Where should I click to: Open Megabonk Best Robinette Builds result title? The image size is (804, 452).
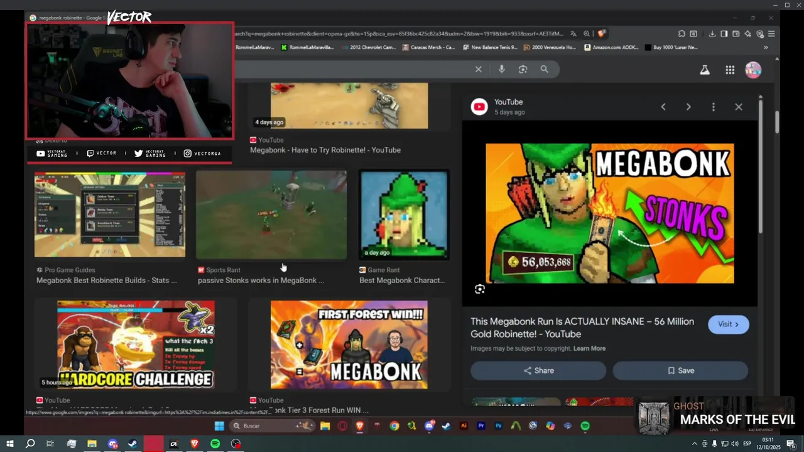tap(107, 281)
